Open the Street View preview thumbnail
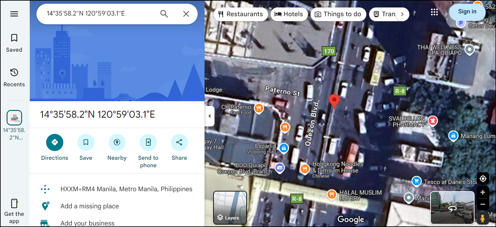496x227 pixels. coord(452,207)
